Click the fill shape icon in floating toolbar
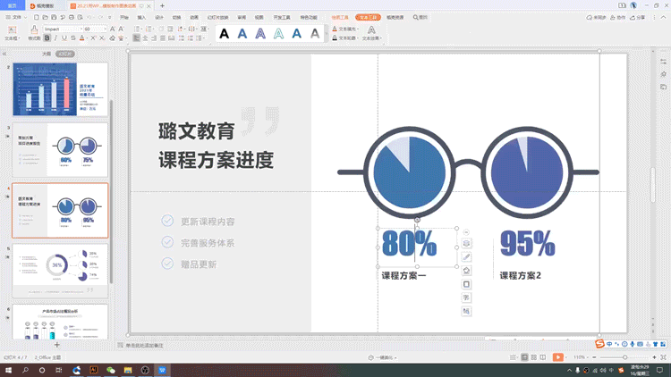 click(466, 271)
